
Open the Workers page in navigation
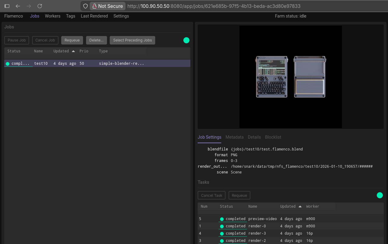pos(52,16)
